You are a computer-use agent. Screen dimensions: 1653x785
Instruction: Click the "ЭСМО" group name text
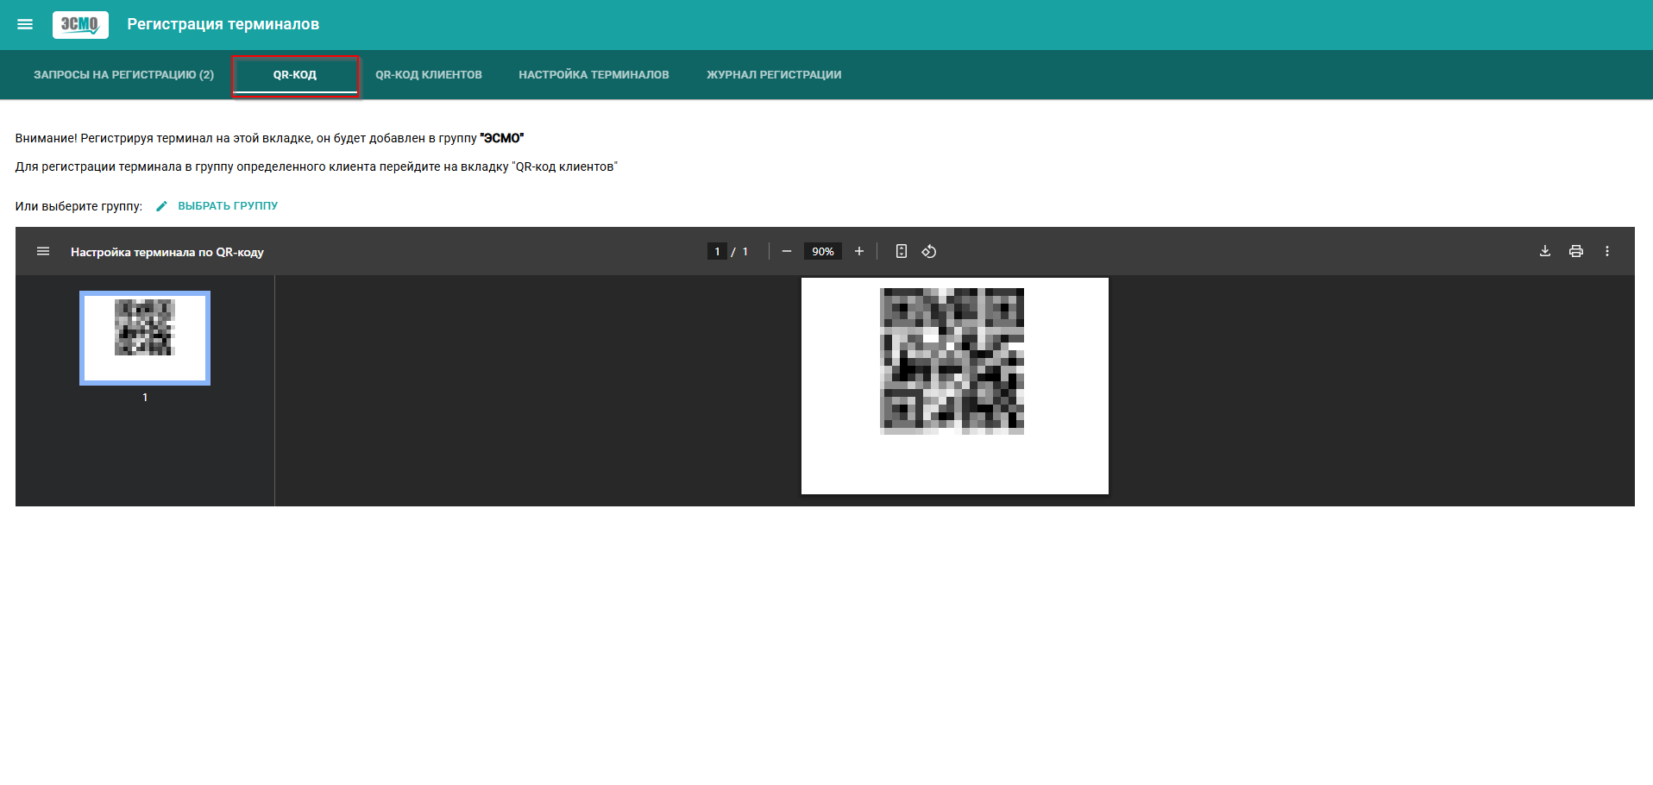pos(502,138)
